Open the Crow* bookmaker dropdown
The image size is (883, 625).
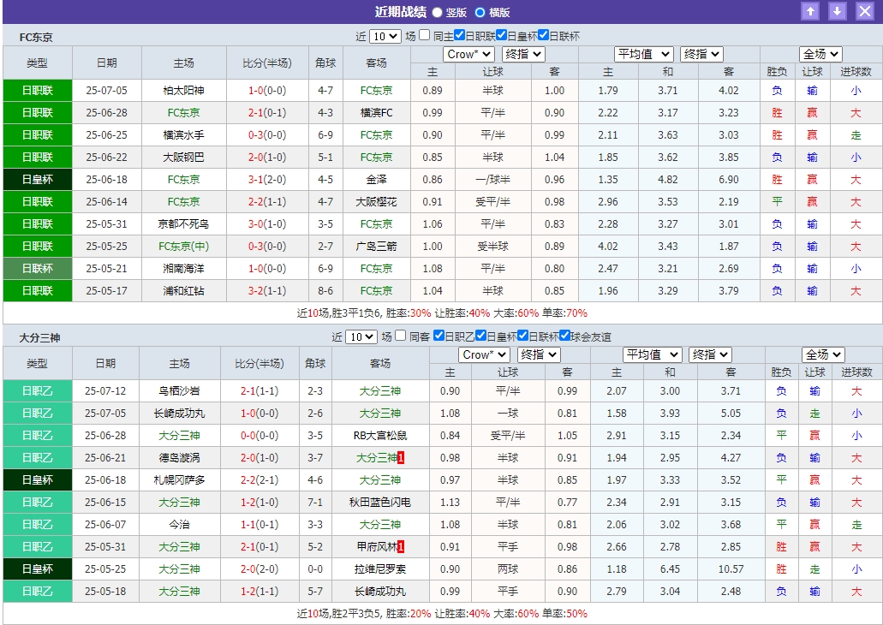[x=468, y=53]
